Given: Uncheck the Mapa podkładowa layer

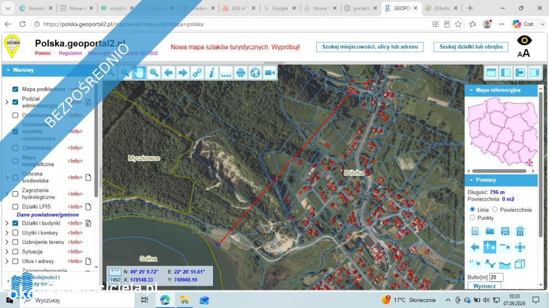Looking at the screenshot, I should (15, 89).
